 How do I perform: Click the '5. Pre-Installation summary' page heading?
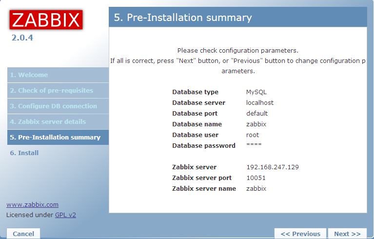coord(183,18)
